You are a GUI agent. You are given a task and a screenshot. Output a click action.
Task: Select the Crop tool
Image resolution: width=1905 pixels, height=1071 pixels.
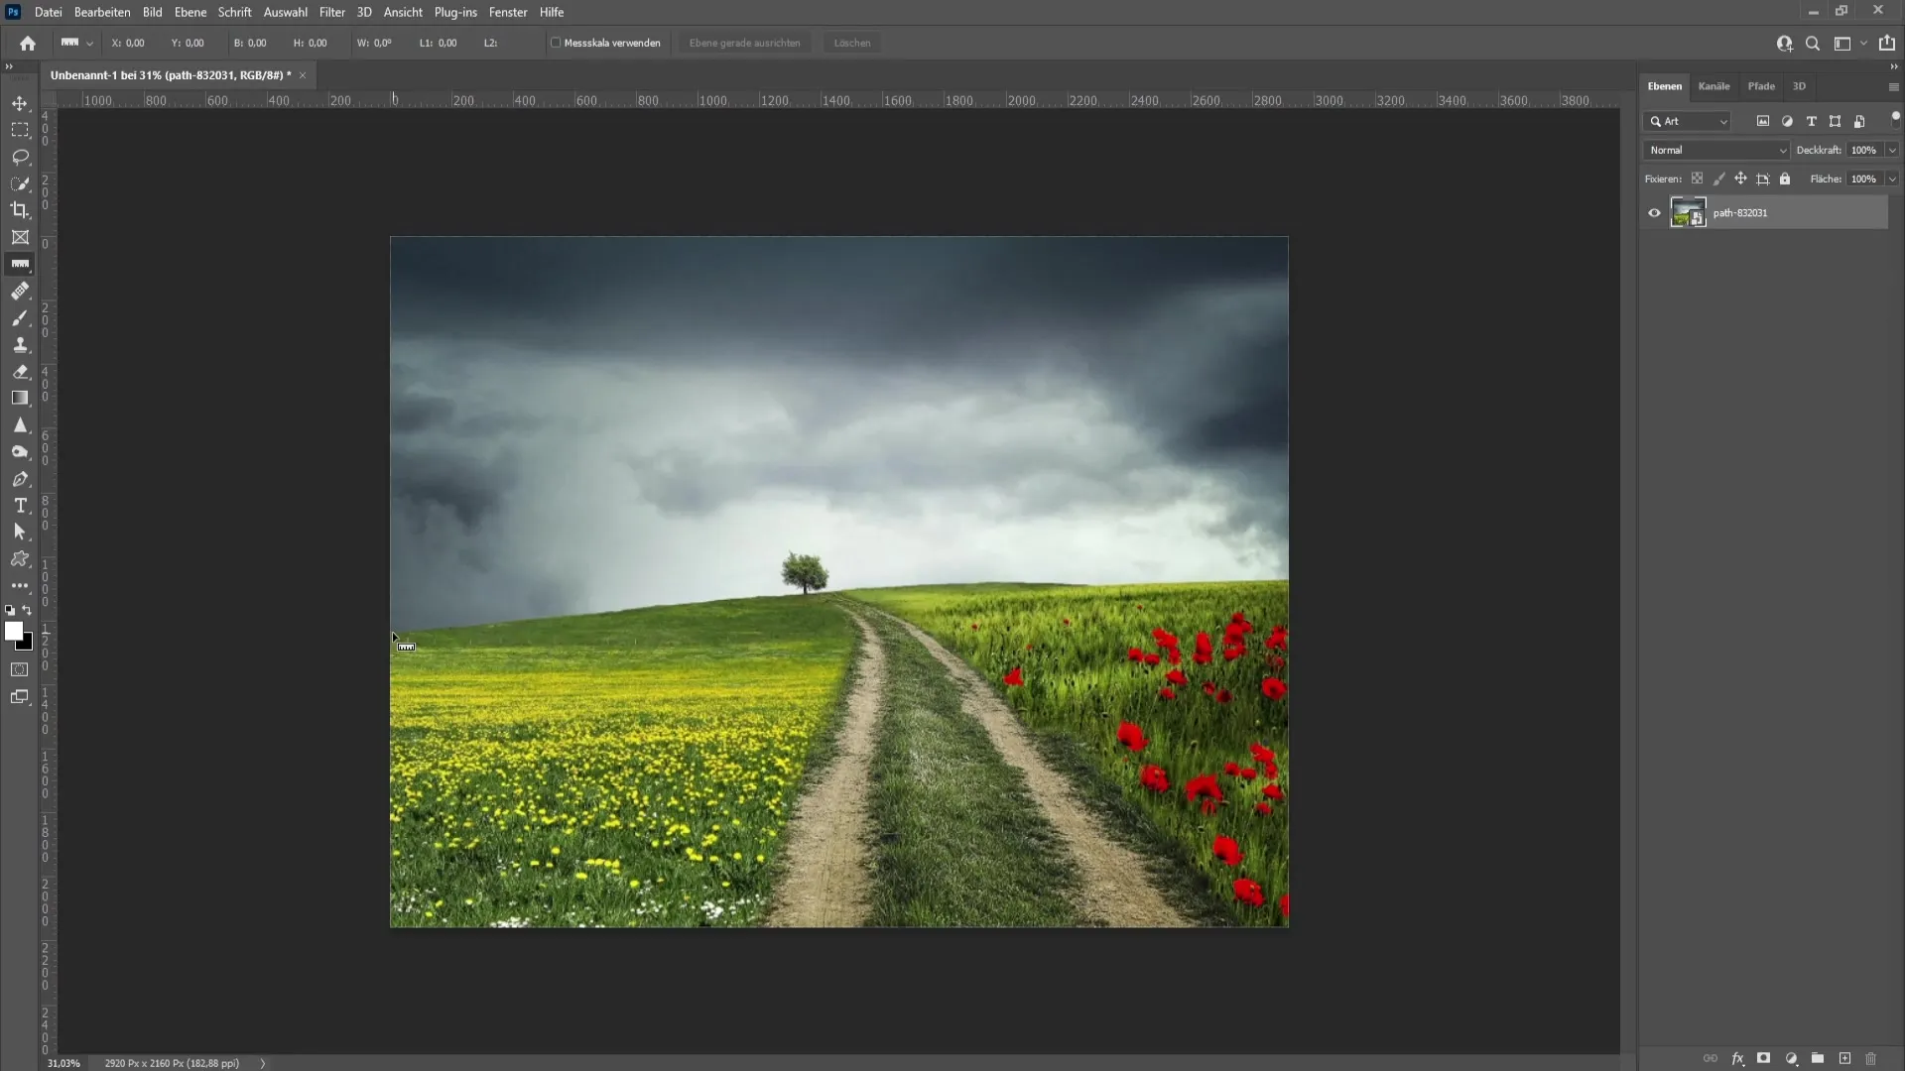(20, 209)
